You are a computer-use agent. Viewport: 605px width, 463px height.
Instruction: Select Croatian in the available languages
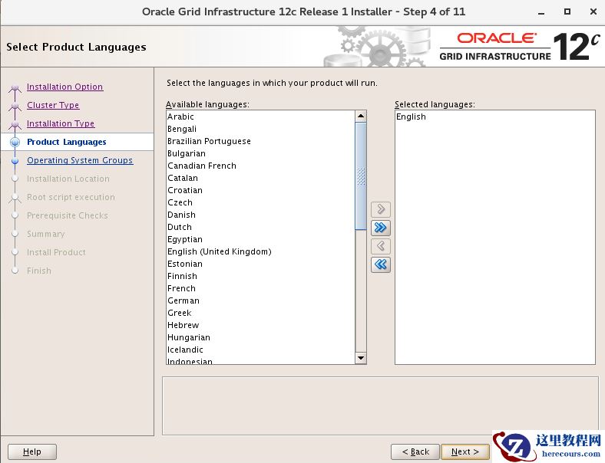(x=260, y=190)
